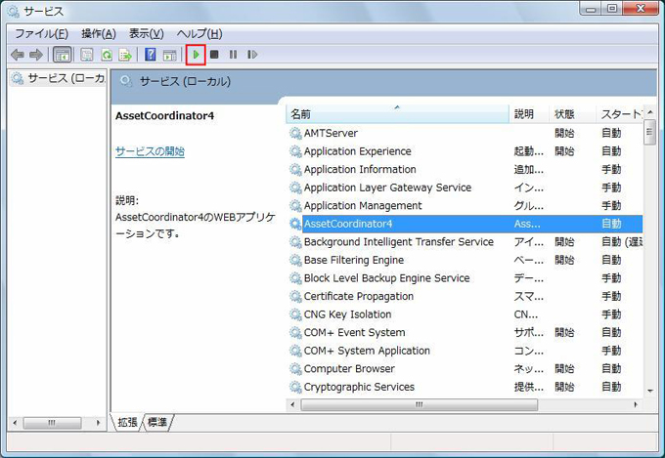The width and height of the screenshot is (665, 458).
Task: Open the 表示(V) menu
Action: (146, 34)
